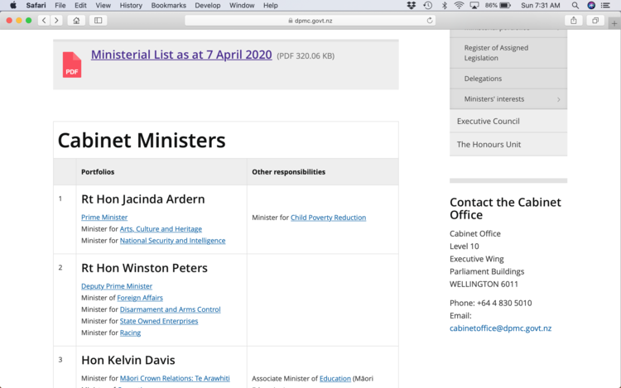Open the Window menu
Viewport: 621px width, 388px height.
click(242, 5)
